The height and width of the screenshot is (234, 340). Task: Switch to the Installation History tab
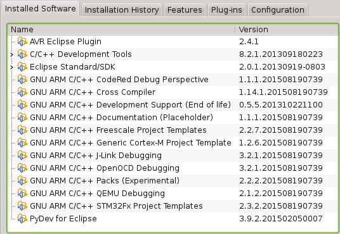(x=122, y=9)
